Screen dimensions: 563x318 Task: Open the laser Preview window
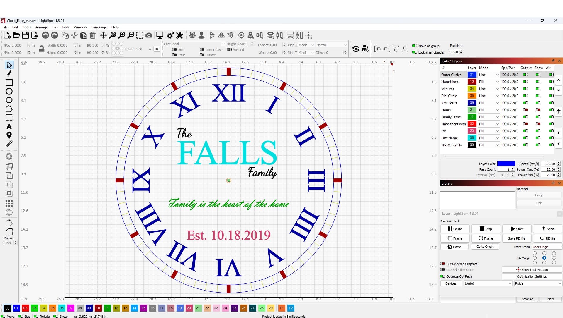tap(159, 35)
